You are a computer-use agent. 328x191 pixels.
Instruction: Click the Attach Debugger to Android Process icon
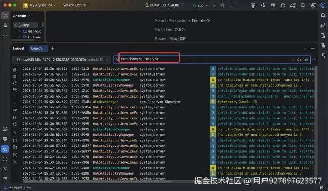click(283, 5)
